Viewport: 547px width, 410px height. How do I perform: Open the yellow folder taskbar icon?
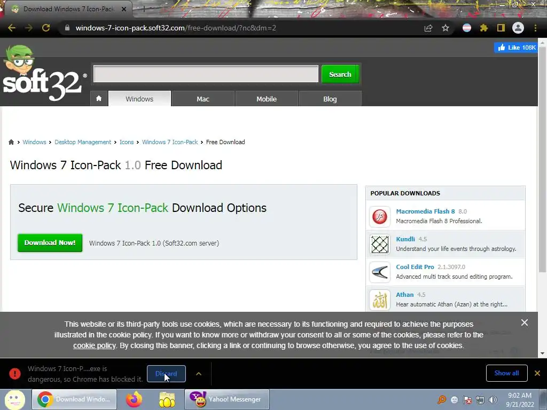click(x=167, y=399)
